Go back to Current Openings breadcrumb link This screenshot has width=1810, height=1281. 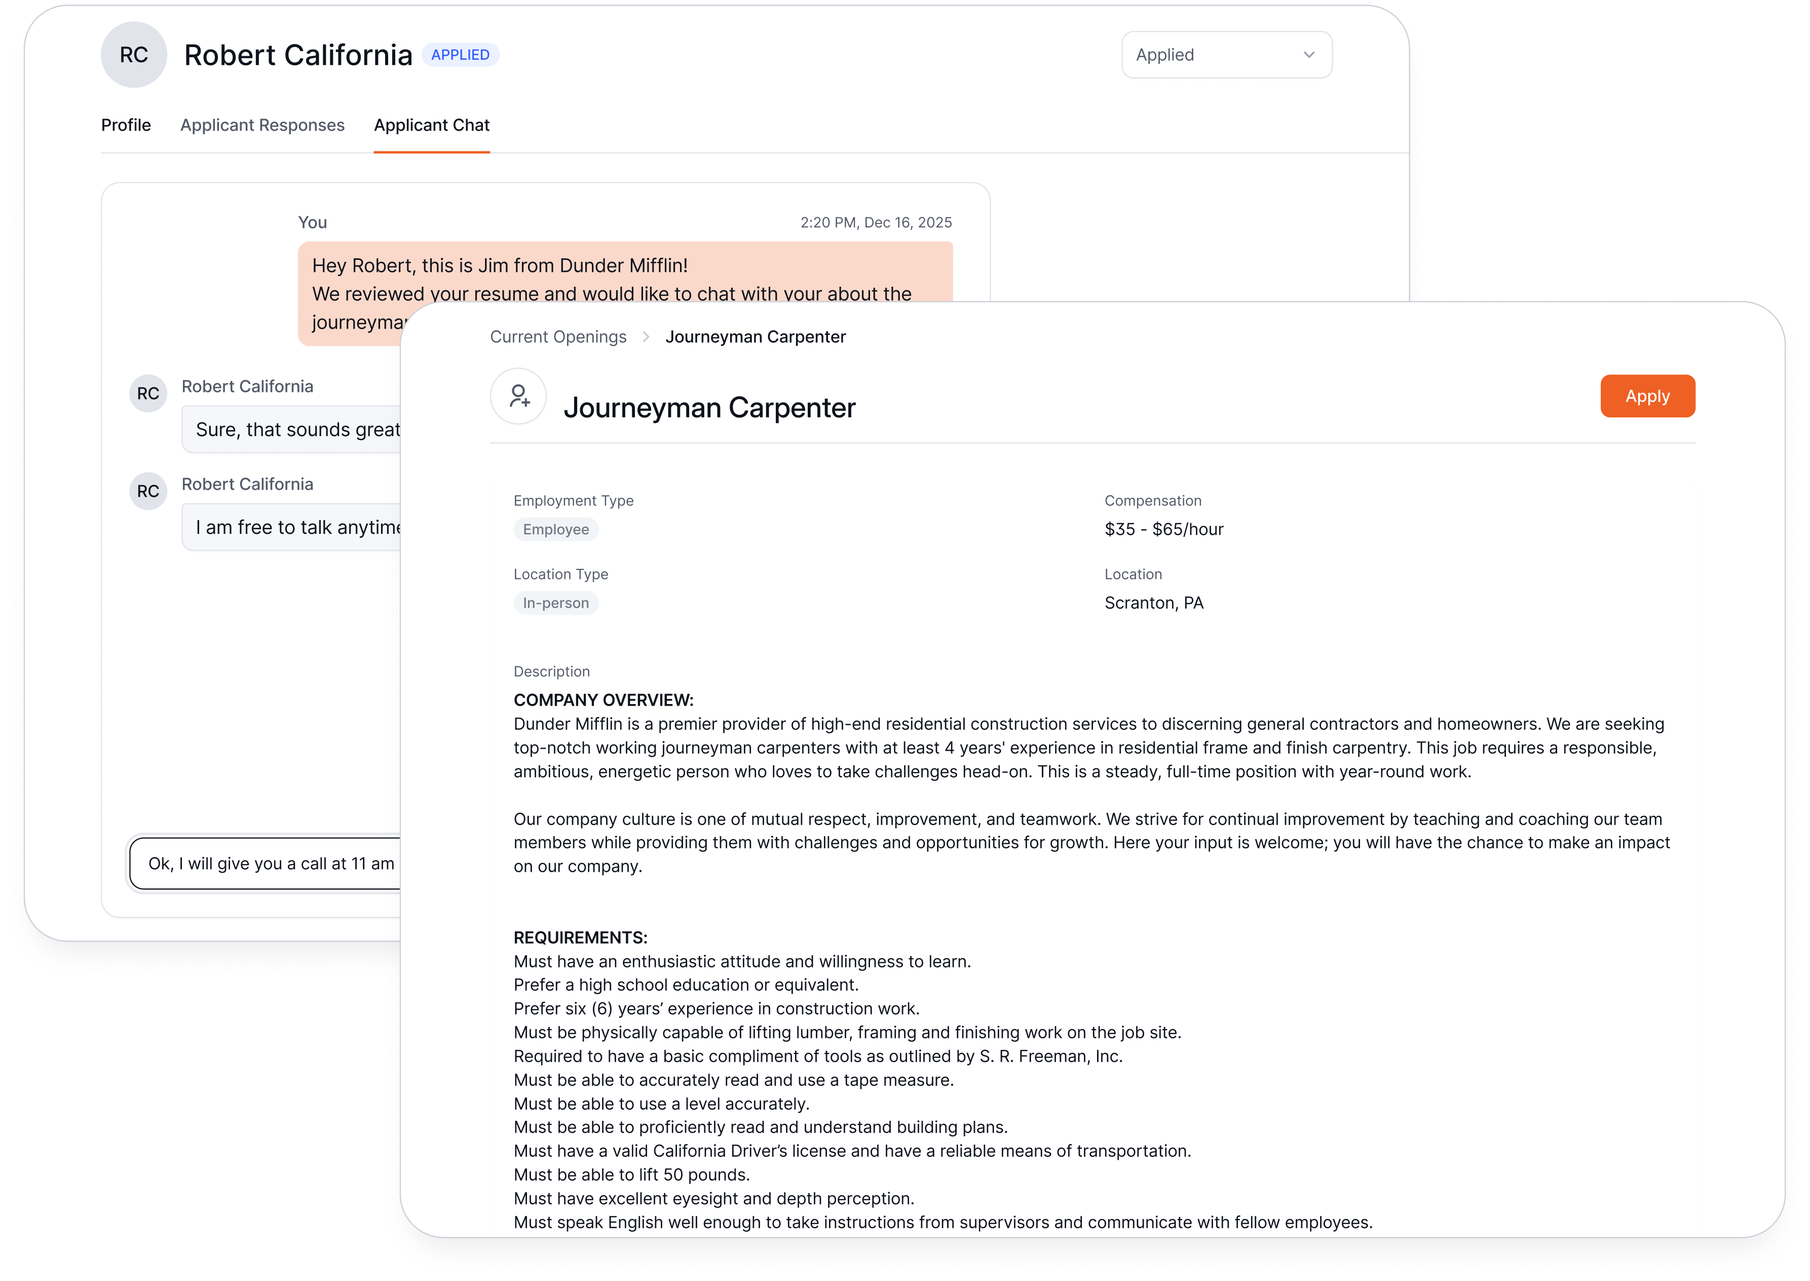(x=558, y=337)
